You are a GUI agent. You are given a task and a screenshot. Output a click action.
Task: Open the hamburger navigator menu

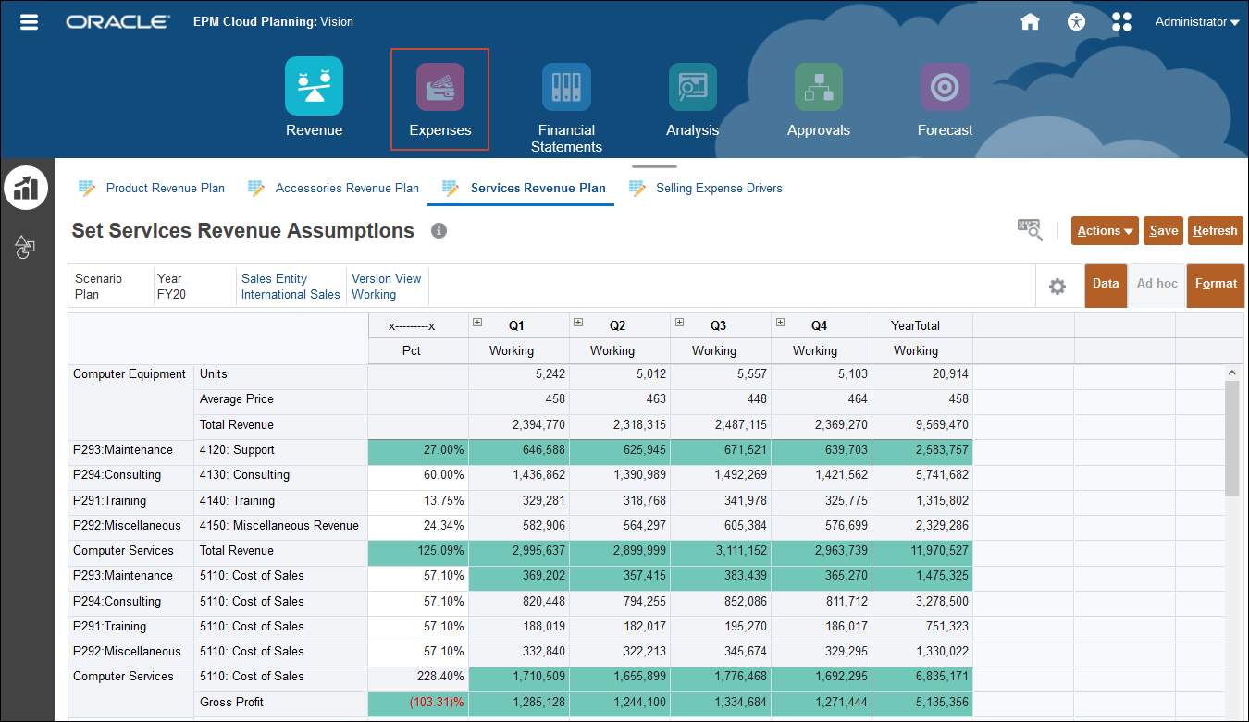pos(29,22)
